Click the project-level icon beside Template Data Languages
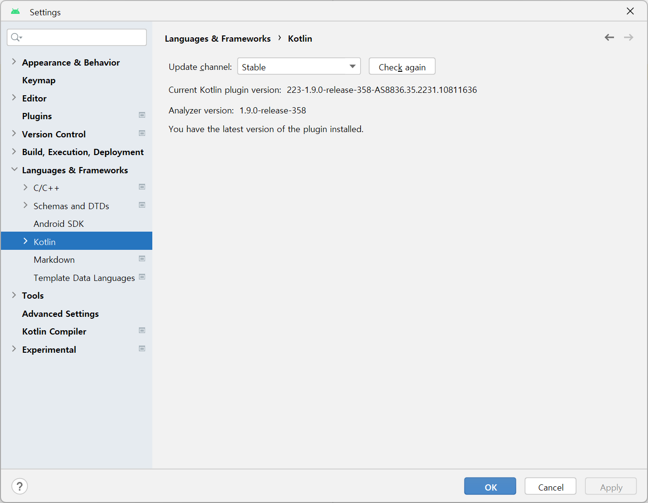The height and width of the screenshot is (503, 648). 142,277
